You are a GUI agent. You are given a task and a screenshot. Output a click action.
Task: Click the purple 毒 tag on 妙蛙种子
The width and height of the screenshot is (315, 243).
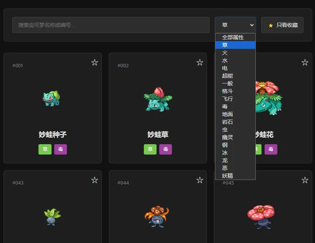point(60,149)
